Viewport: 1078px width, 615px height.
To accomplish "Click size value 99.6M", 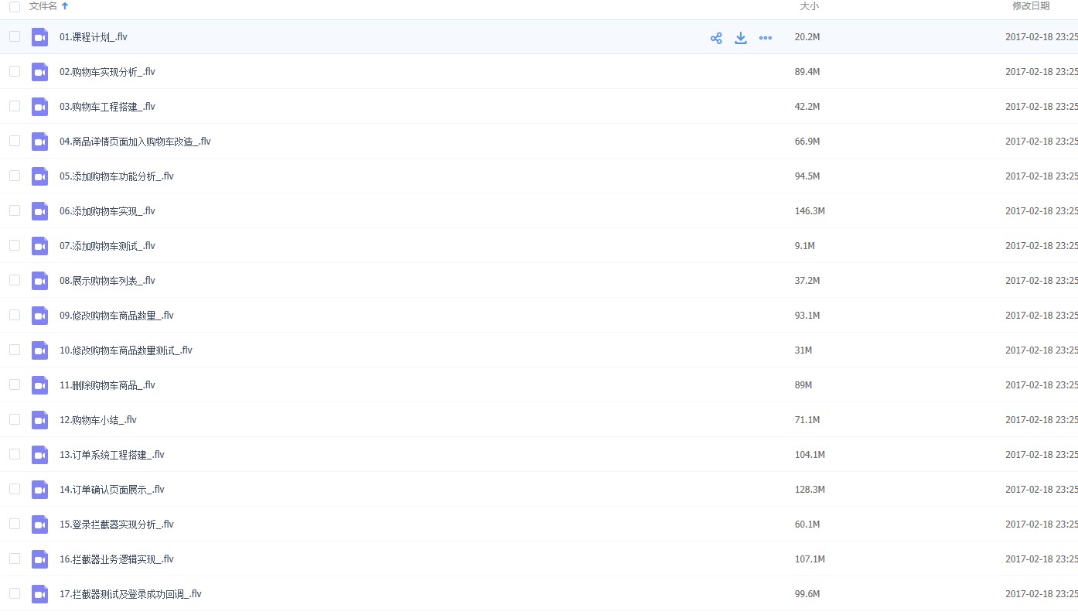I will click(x=807, y=594).
